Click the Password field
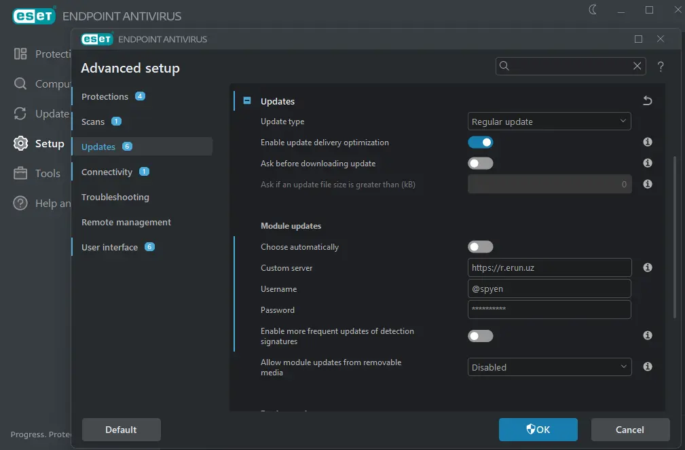This screenshot has width=685, height=450. (549, 310)
